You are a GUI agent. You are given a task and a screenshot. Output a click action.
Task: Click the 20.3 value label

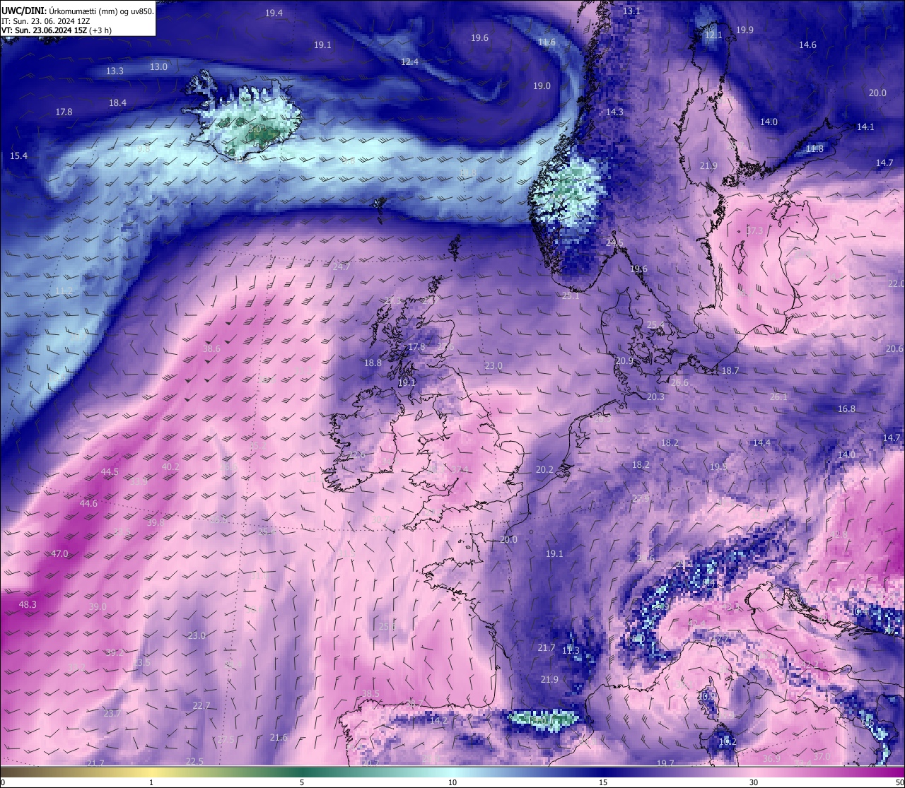pos(655,397)
